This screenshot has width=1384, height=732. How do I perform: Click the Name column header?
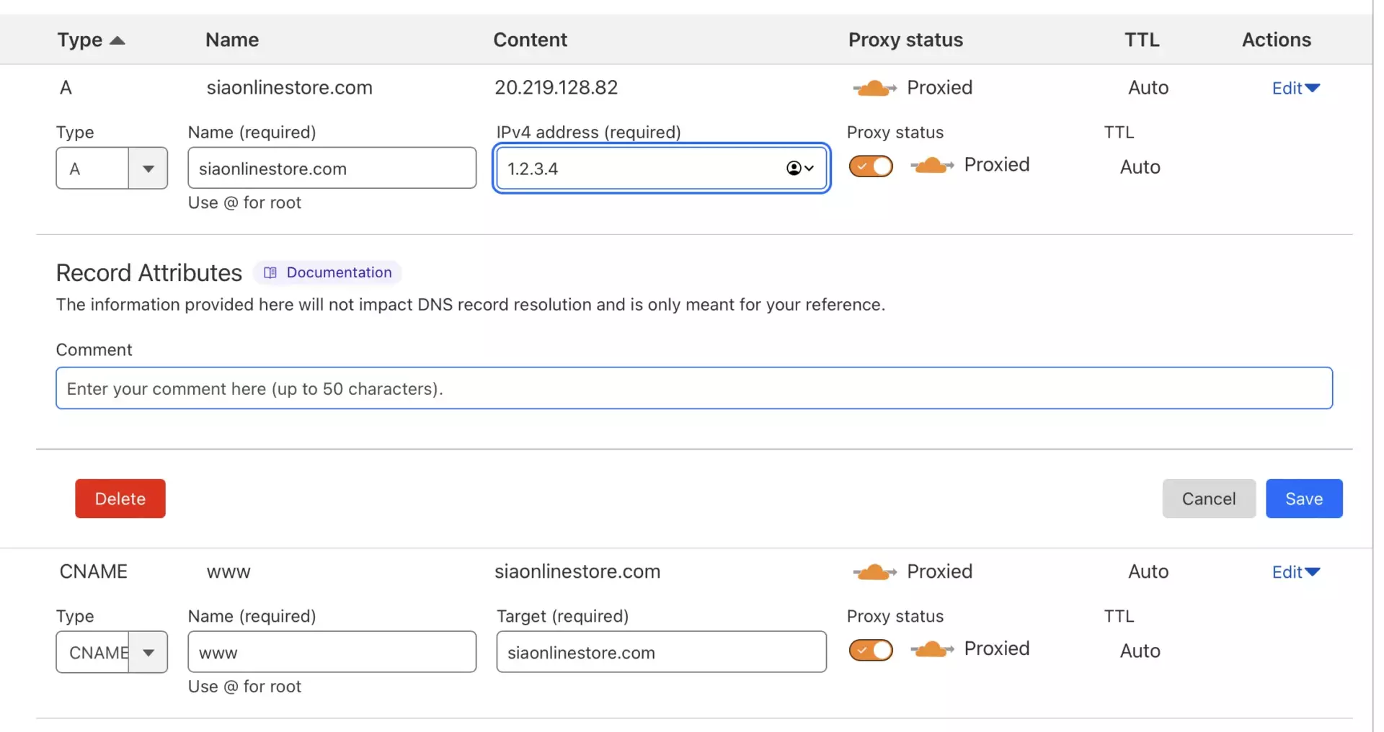point(231,40)
